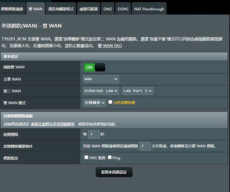
Task: Open the Ethernet LAN dropdown for 第二 WAN
Action: [101, 91]
